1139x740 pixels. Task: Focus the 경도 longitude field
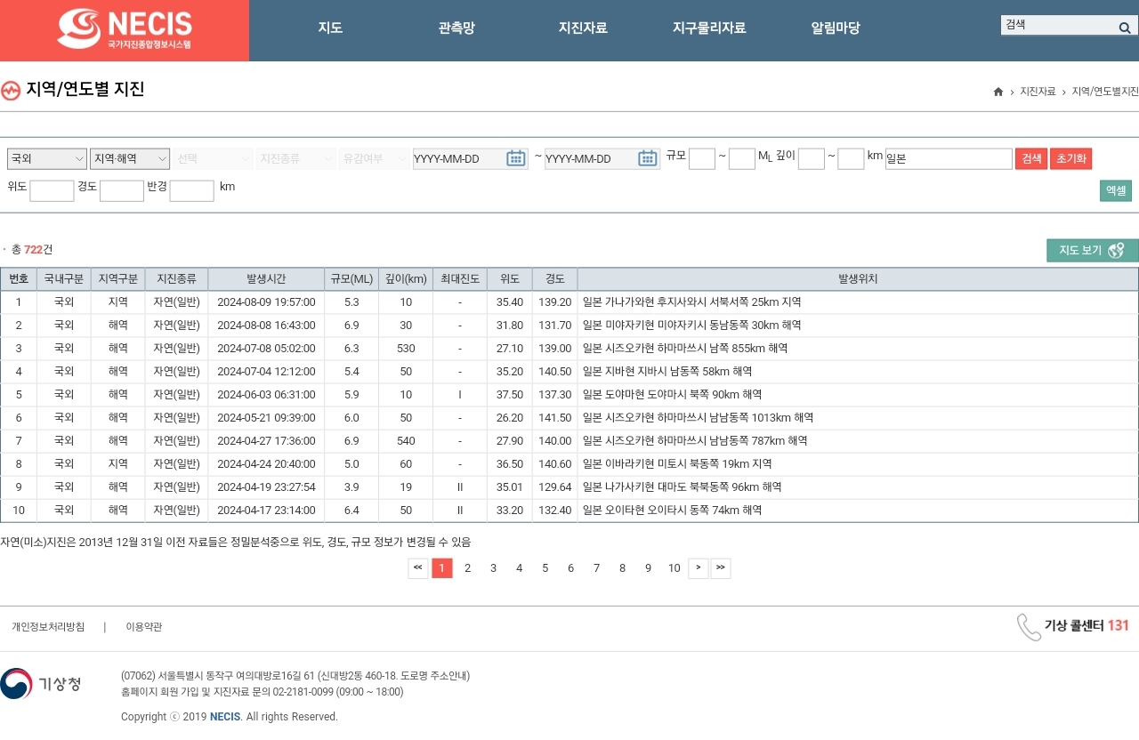[x=122, y=190]
